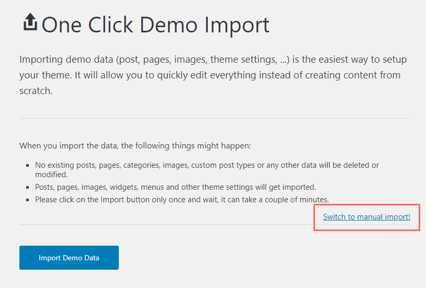Click the intro paragraph about importing demo data

tap(213, 75)
